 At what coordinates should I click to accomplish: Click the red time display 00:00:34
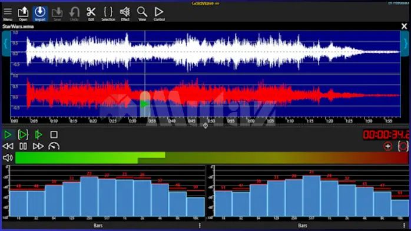coord(386,134)
